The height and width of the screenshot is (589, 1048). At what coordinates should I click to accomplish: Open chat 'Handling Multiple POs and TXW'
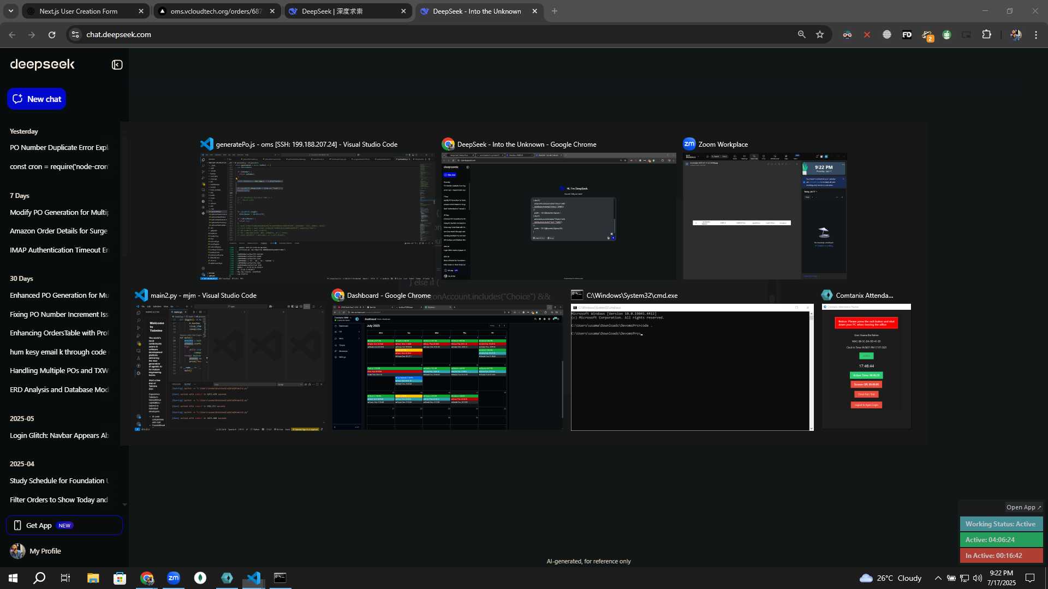click(59, 371)
